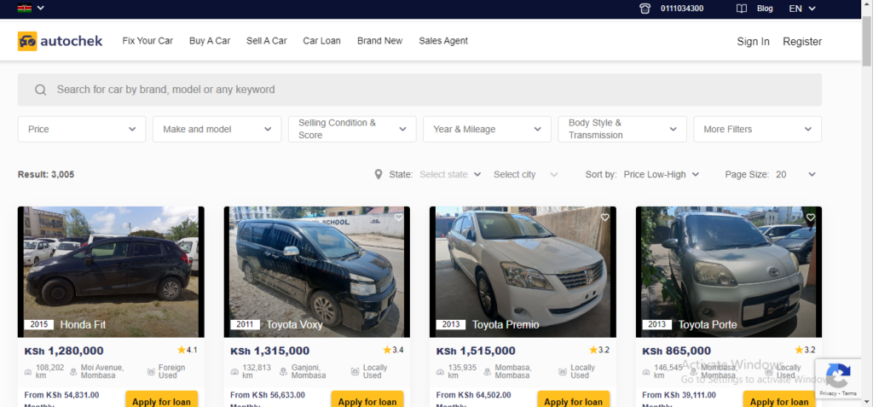This screenshot has height=407, width=873.
Task: Click the telephone icon in top bar
Action: tap(645, 9)
